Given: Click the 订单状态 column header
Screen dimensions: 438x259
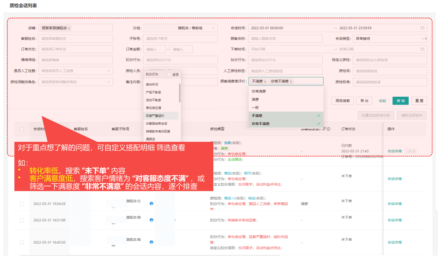Looking at the screenshot, I should (x=348, y=129).
